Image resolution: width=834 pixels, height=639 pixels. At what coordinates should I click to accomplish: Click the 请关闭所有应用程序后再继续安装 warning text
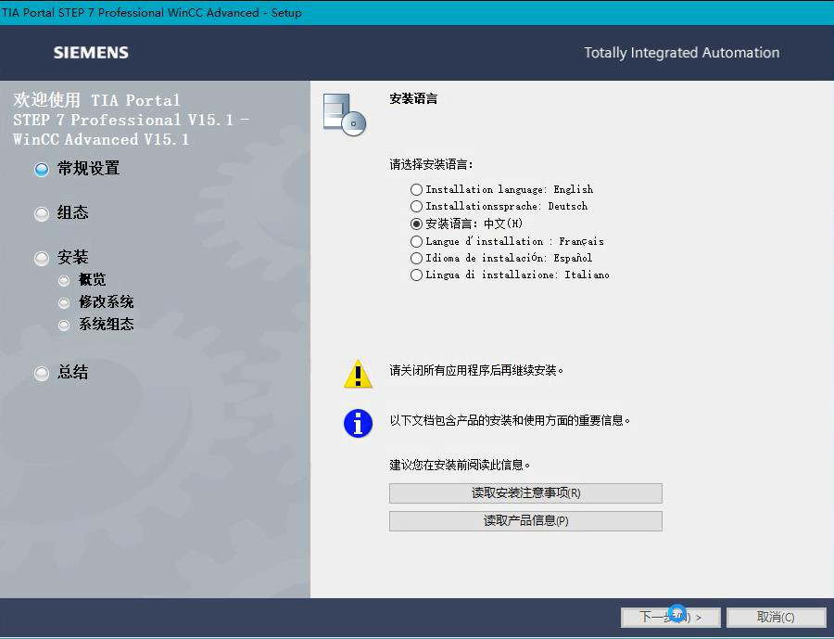[476, 371]
